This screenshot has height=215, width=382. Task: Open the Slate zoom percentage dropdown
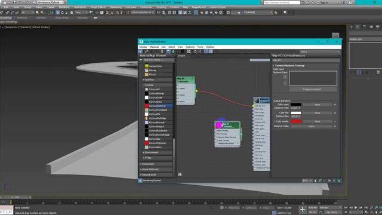(307, 180)
